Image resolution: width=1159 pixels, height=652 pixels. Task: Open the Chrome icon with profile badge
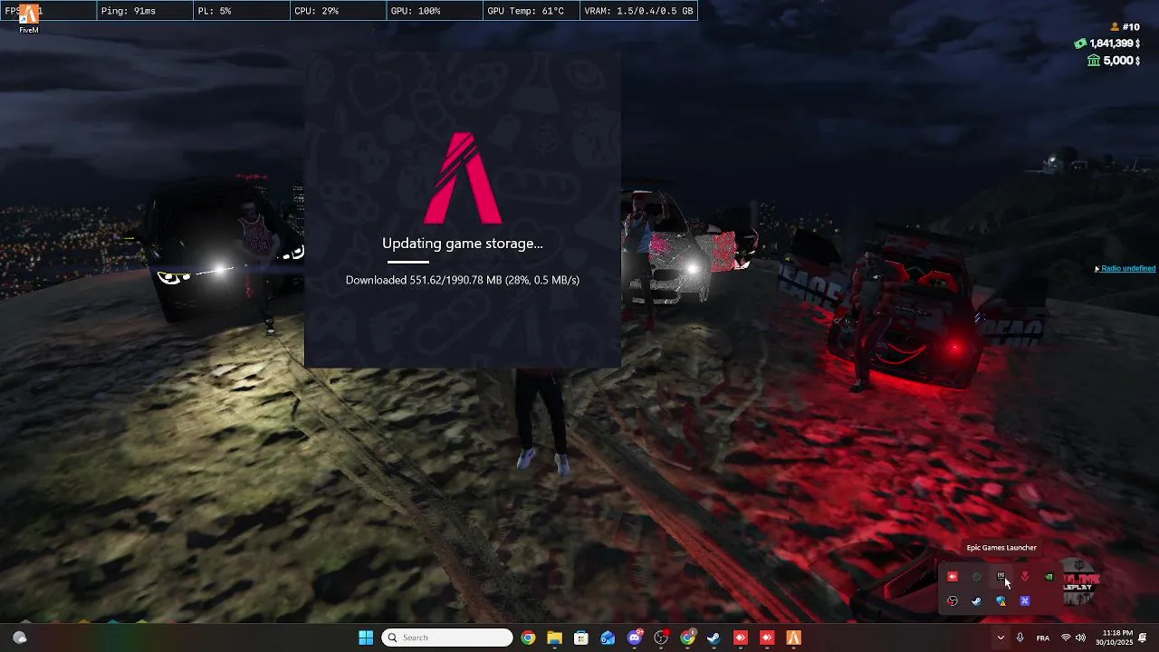click(688, 638)
